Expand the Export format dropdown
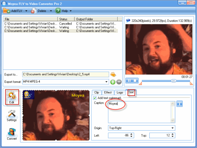Image resolution: width=197 pixels, height=148 pixels. (x=106, y=82)
